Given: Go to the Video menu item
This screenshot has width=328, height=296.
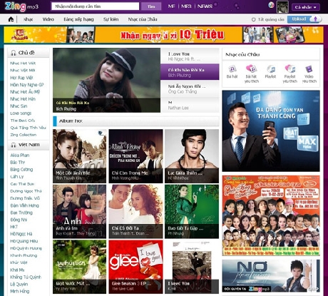Looking at the screenshot, I should pos(48,19).
